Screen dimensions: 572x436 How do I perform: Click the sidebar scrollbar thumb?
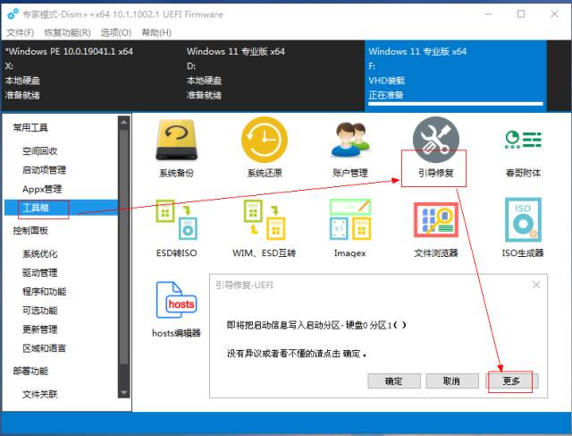123,247
